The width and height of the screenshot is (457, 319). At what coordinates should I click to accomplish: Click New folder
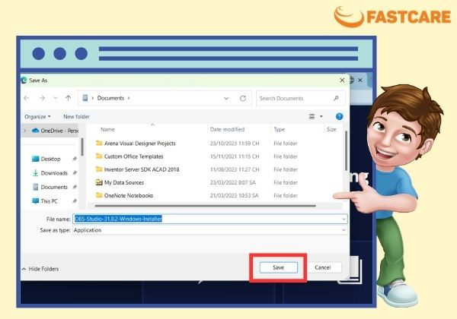(76, 116)
